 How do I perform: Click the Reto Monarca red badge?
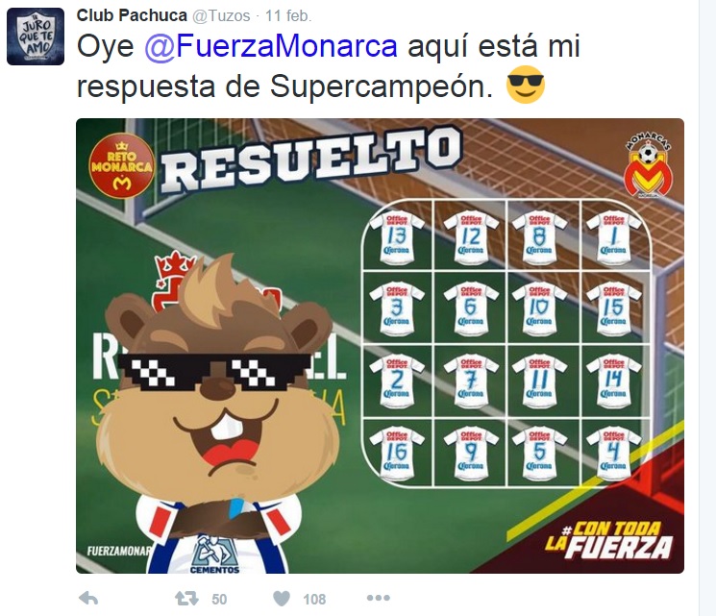(121, 165)
